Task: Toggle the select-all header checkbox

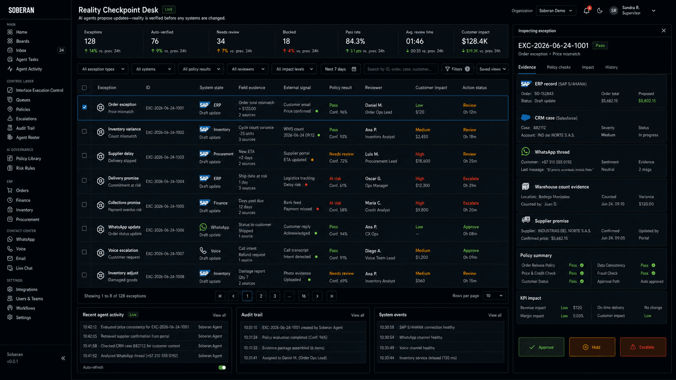Action: click(84, 88)
